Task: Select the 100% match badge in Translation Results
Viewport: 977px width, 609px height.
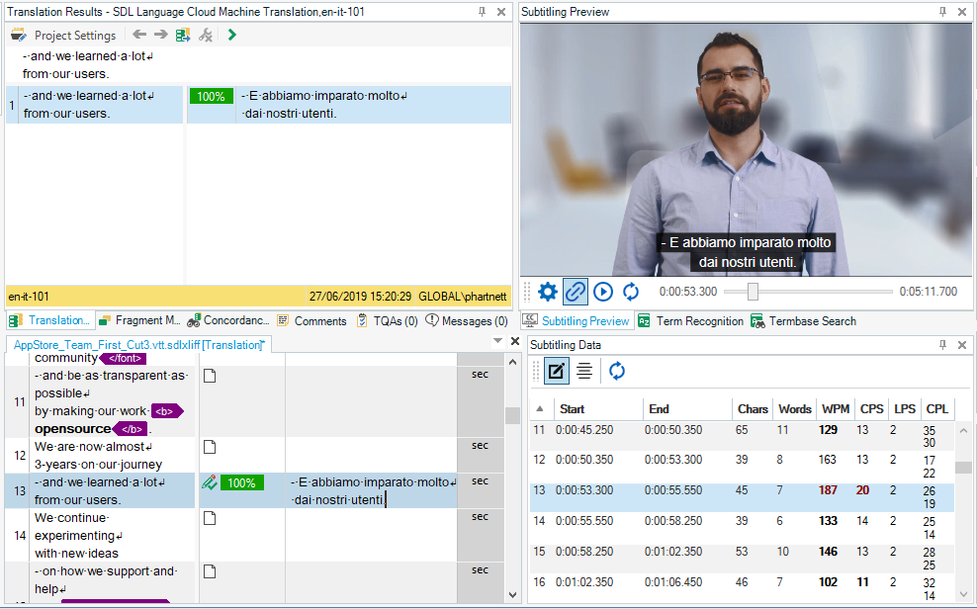Action: click(x=212, y=97)
